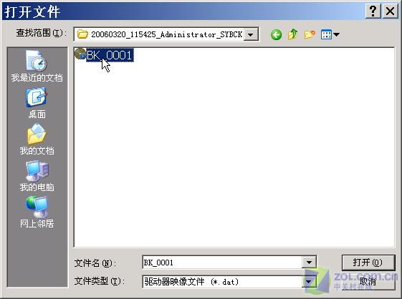Click the view menu dropdown arrow
This screenshot has height=299, width=402.
tap(336, 34)
